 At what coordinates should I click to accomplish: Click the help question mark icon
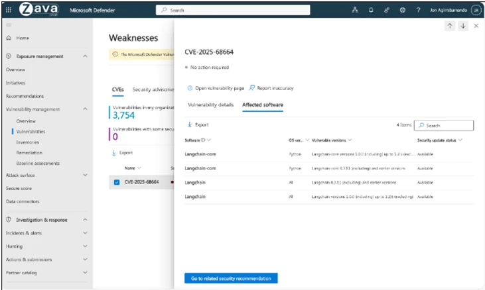(418, 10)
